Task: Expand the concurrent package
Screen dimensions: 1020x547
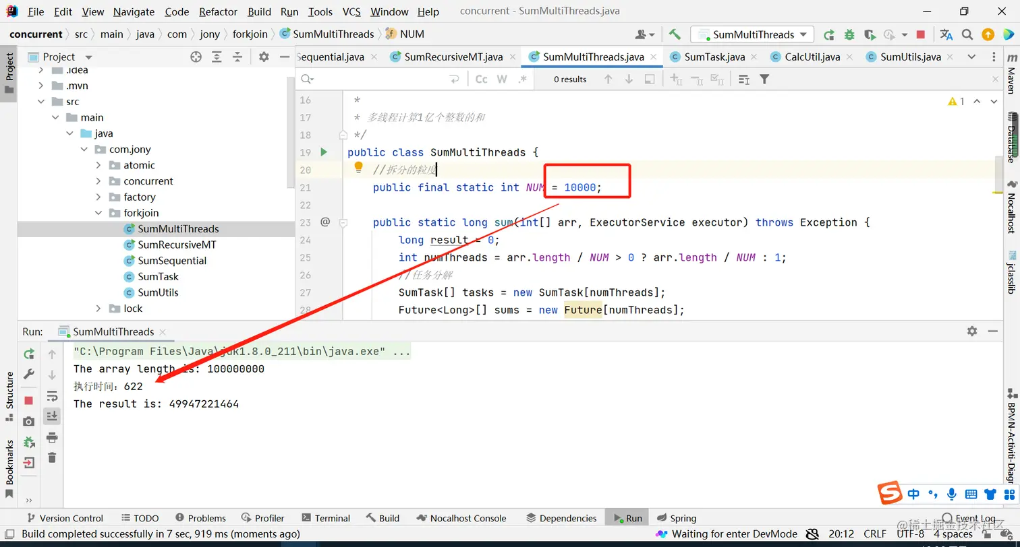Action: coord(98,181)
